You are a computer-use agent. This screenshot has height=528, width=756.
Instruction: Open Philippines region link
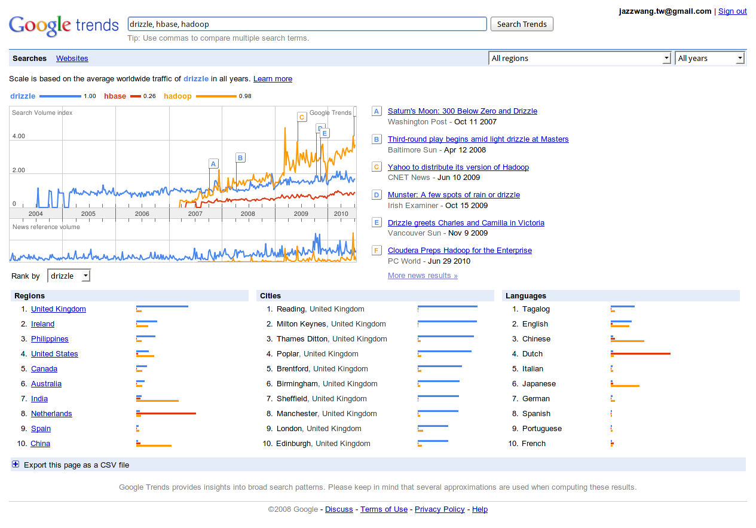(x=50, y=339)
